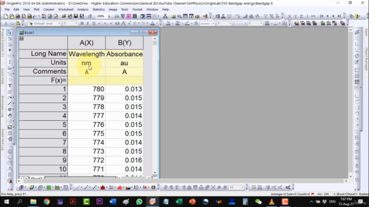Click the New Project icon

tap(6, 16)
